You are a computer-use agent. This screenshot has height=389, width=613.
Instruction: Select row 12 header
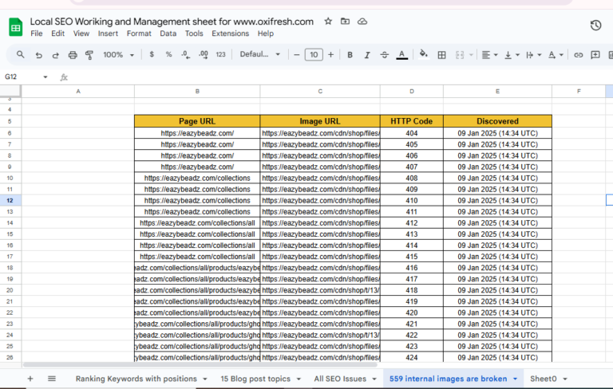pyautogui.click(x=10, y=200)
